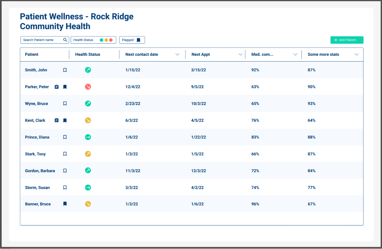Open patient Parker, Peter
The height and width of the screenshot is (249, 382).
37,87
